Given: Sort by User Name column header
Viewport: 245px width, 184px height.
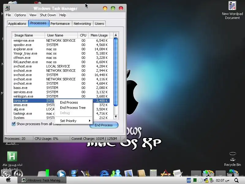Looking at the screenshot, I should (x=61, y=35).
